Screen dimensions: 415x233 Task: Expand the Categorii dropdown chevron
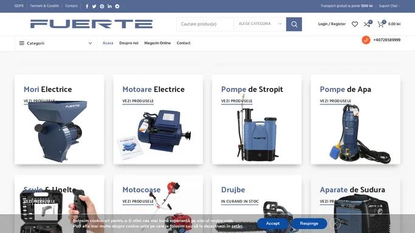(x=91, y=43)
